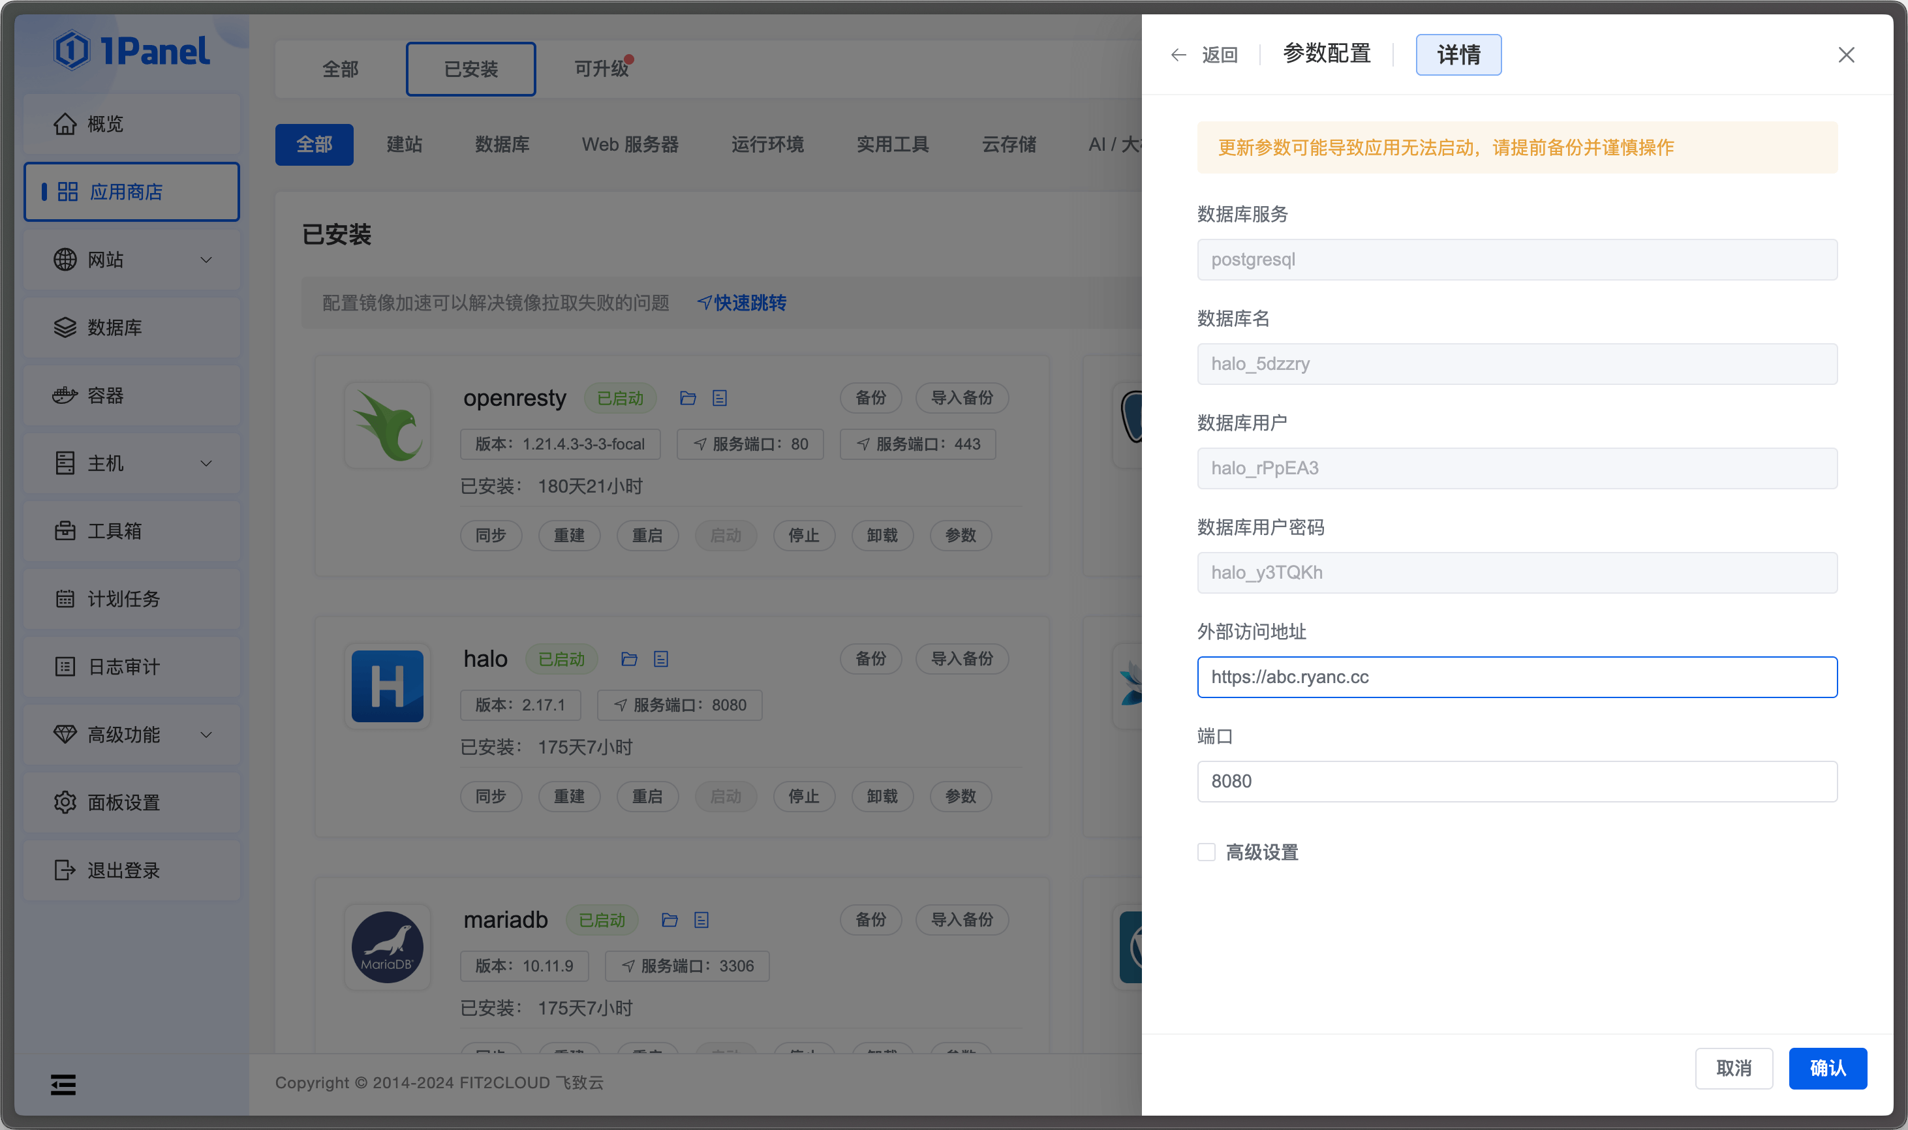The height and width of the screenshot is (1130, 1908).
Task: Switch to the 详情 tab
Action: (1458, 55)
